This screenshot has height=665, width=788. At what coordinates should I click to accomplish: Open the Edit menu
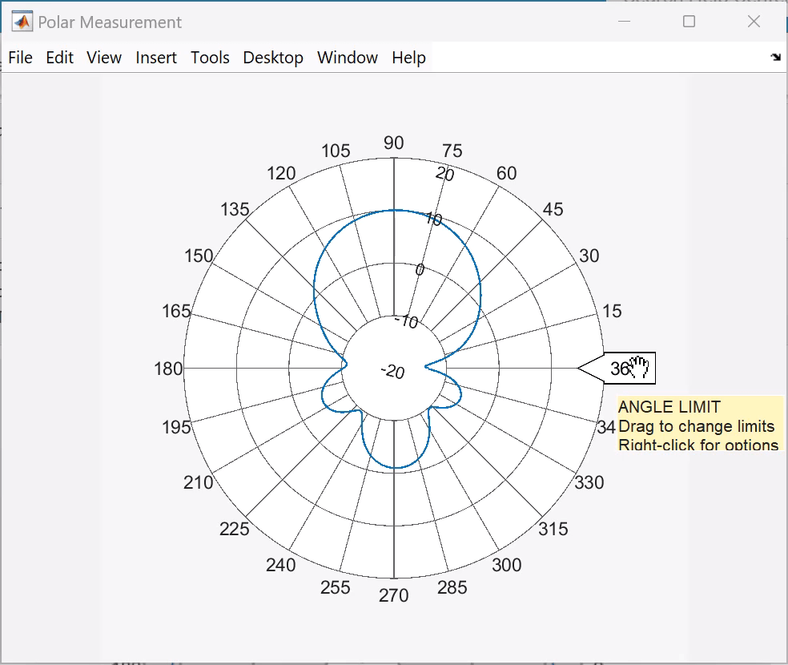59,58
